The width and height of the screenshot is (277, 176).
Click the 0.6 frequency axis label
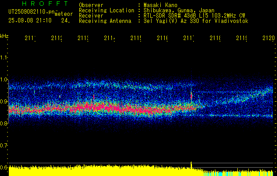coord(4,167)
